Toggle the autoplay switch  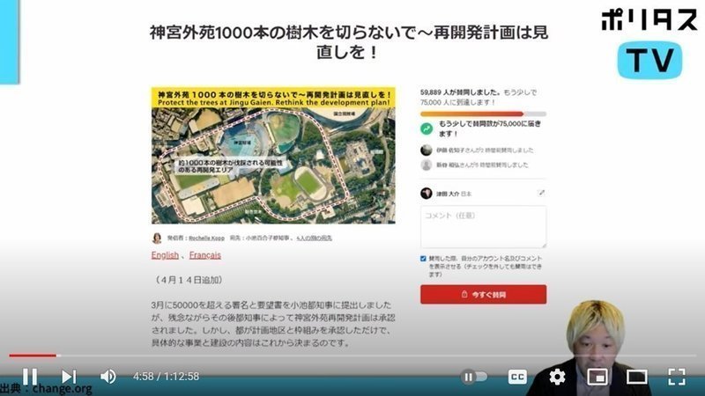[475, 377]
